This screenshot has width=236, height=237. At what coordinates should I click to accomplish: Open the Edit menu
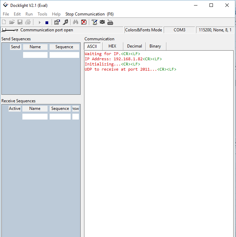17,14
